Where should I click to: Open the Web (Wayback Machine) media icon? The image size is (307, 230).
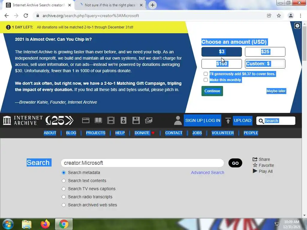[85, 120]
